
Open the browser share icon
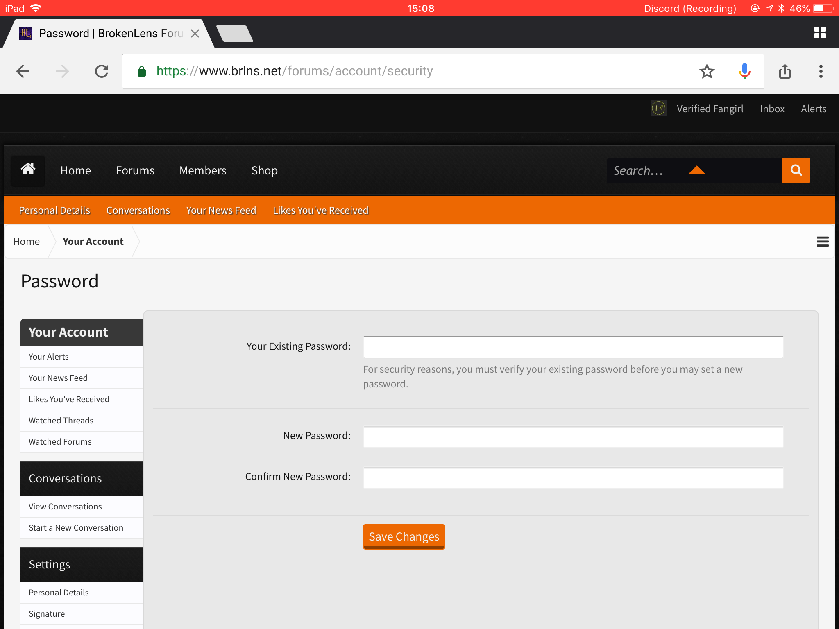coord(785,71)
